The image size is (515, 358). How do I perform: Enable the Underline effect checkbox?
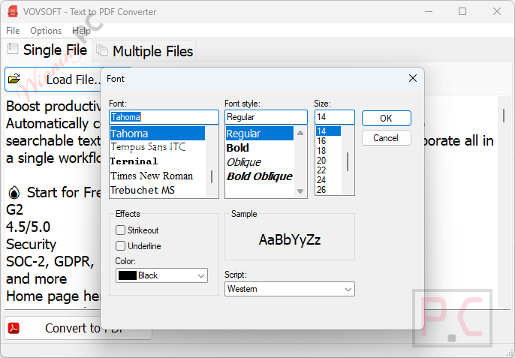coord(121,245)
